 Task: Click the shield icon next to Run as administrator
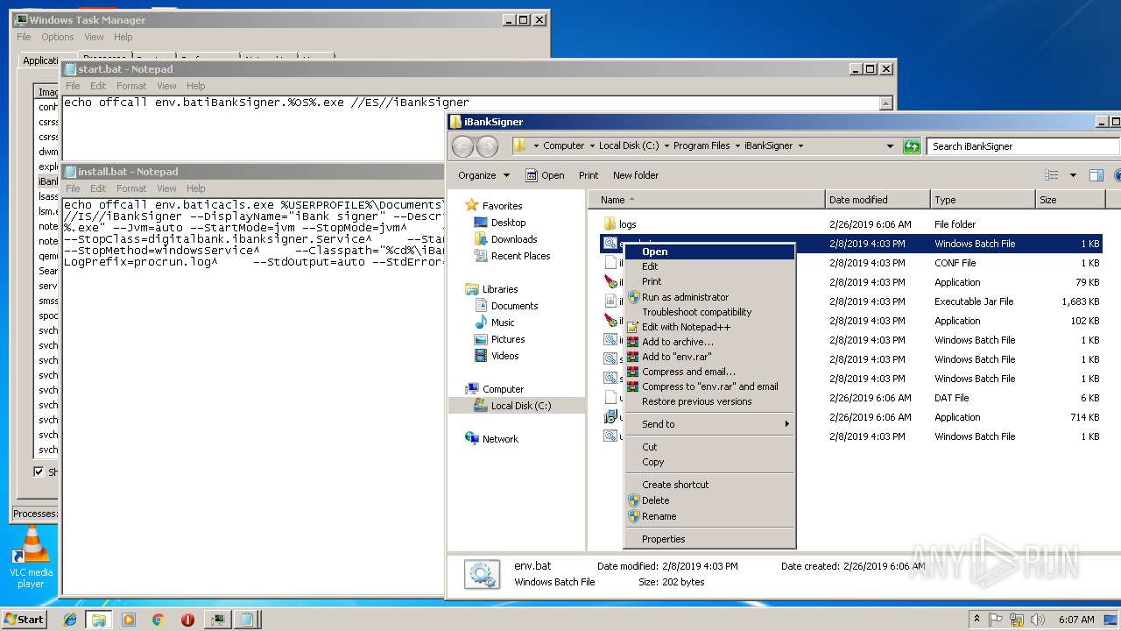point(634,297)
